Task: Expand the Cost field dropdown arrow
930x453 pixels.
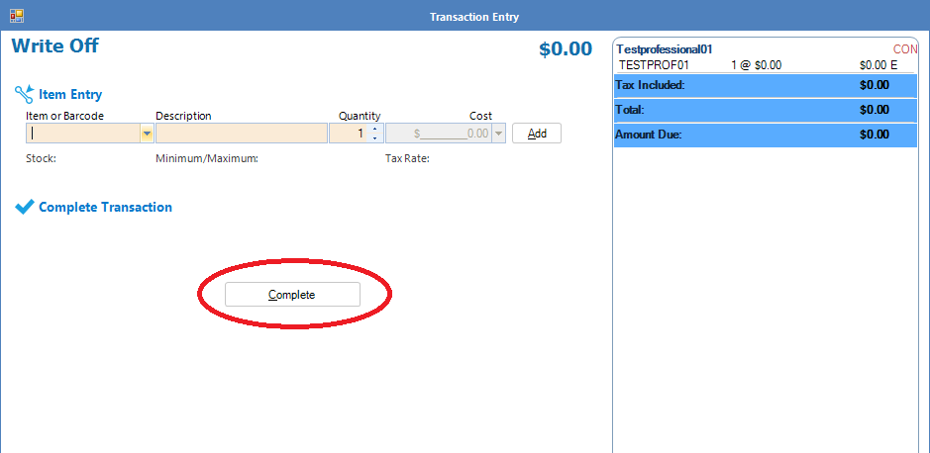Action: pos(497,134)
